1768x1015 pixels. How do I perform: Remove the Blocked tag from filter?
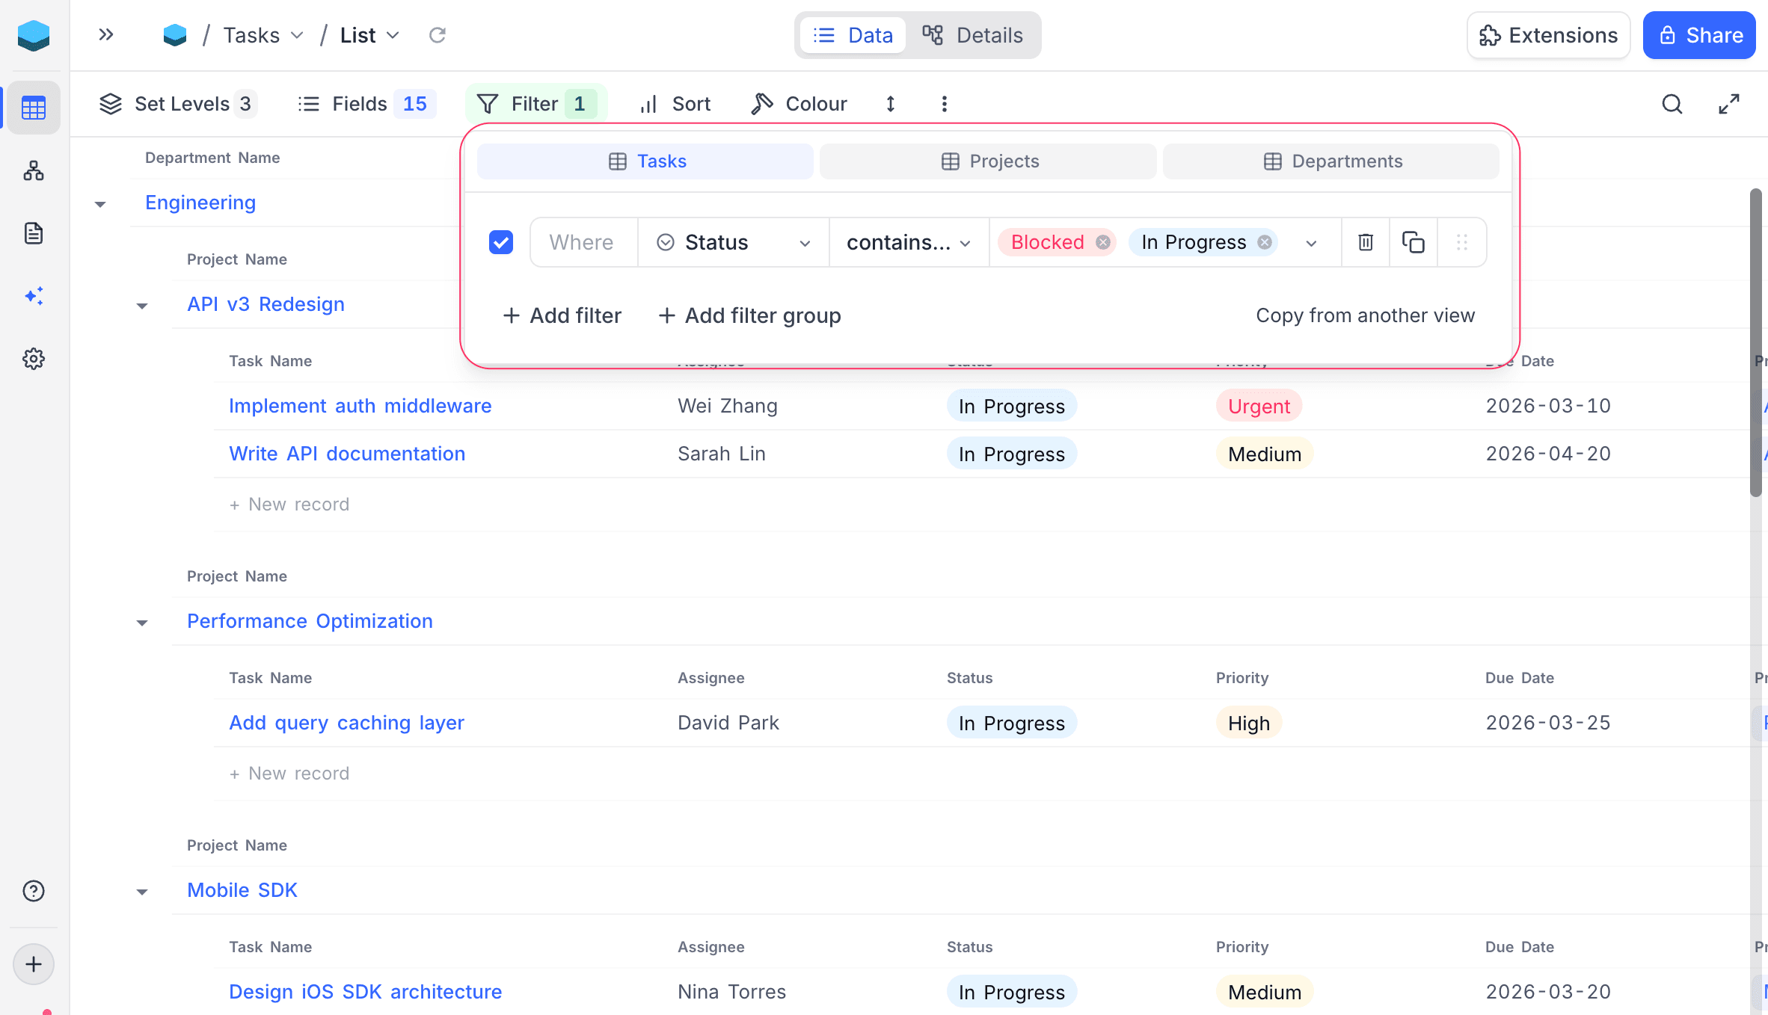coord(1102,242)
